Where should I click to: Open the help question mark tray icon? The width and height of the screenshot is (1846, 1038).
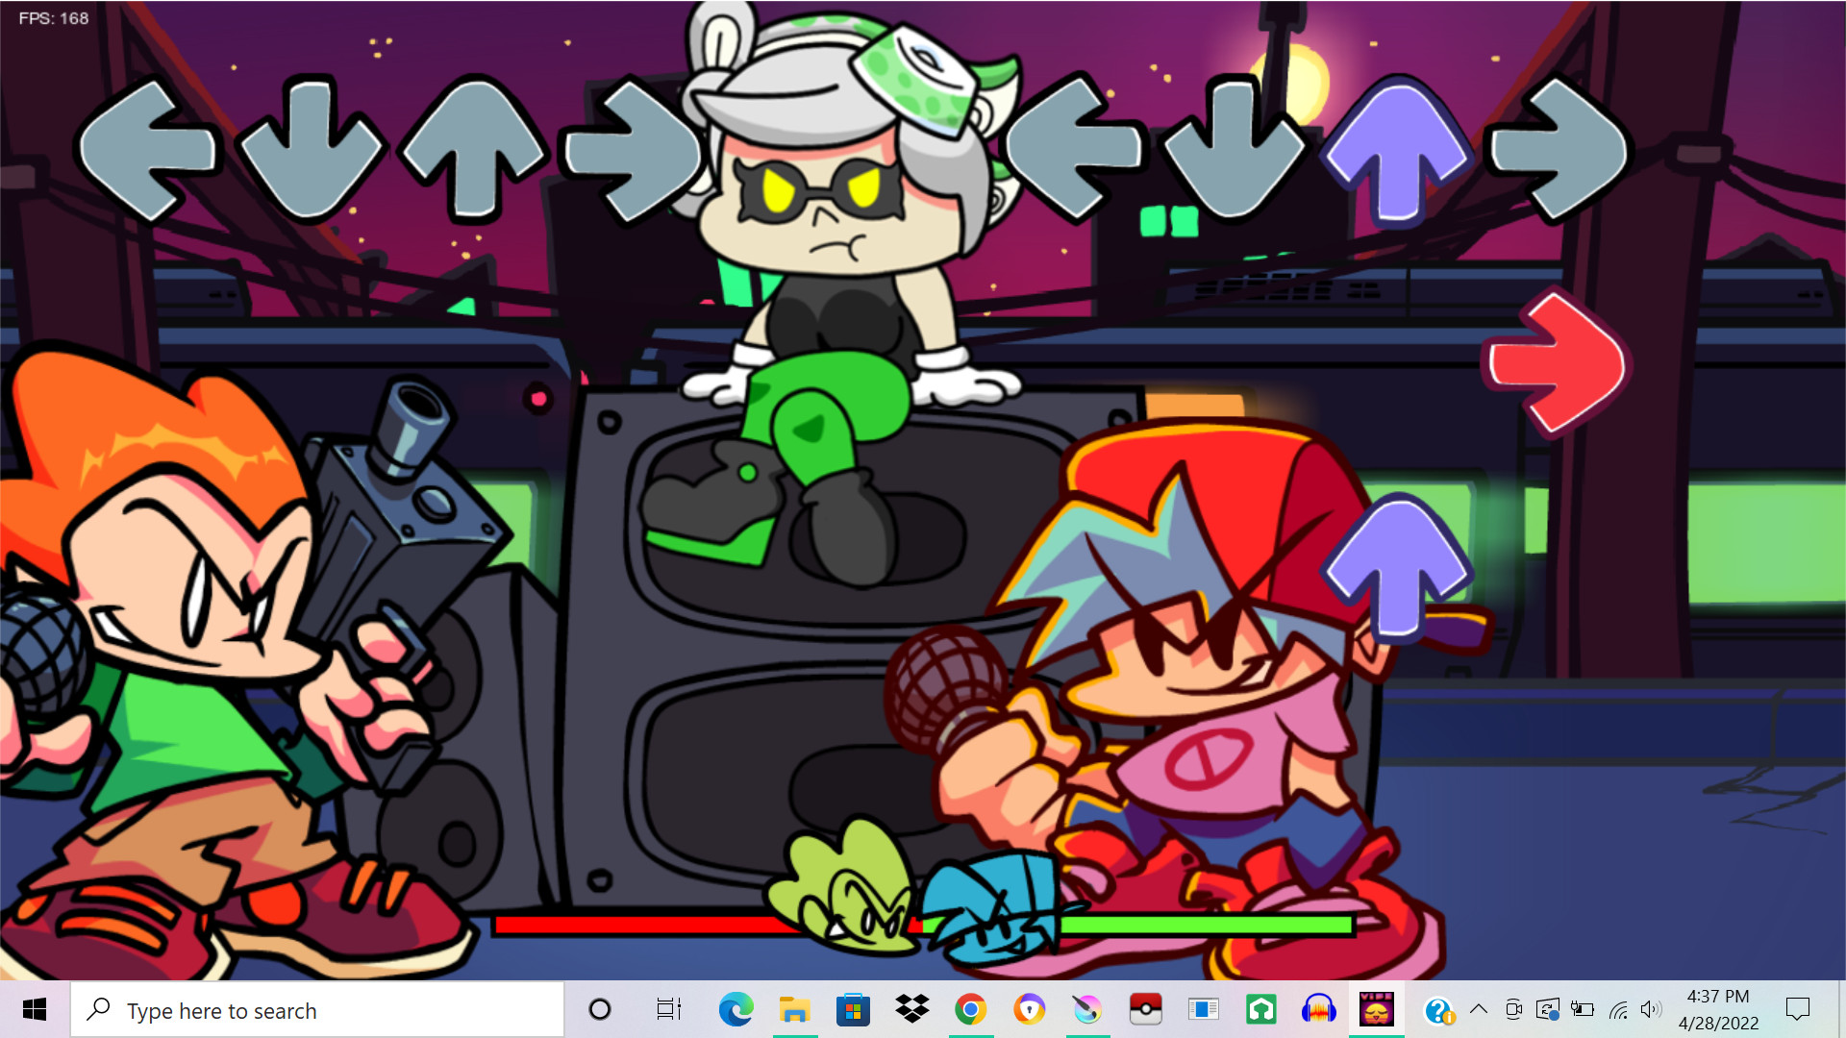[1439, 1010]
